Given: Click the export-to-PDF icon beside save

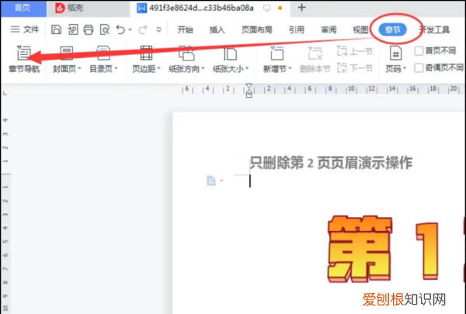Looking at the screenshot, I should pyautogui.click(x=72, y=29).
